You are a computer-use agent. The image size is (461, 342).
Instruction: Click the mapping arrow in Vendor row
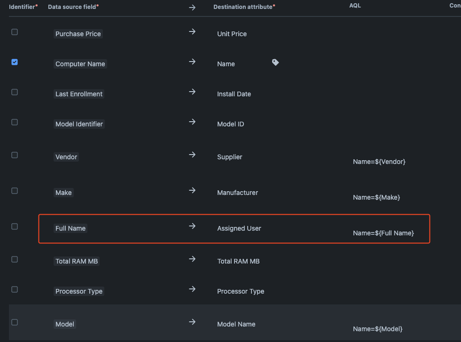(x=192, y=155)
